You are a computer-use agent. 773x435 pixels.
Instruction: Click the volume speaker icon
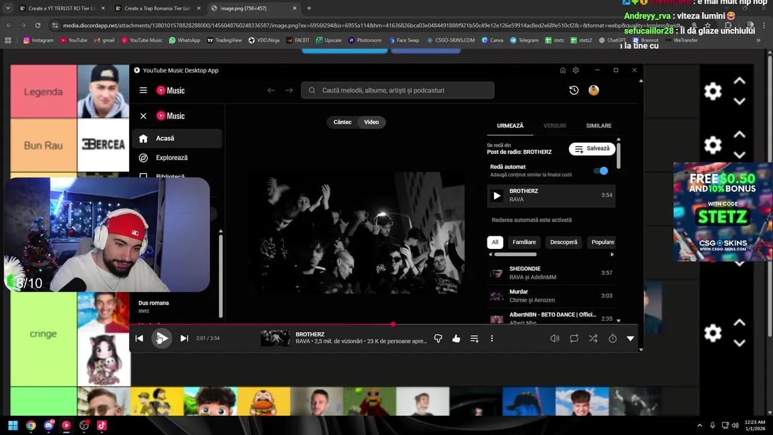pos(554,338)
